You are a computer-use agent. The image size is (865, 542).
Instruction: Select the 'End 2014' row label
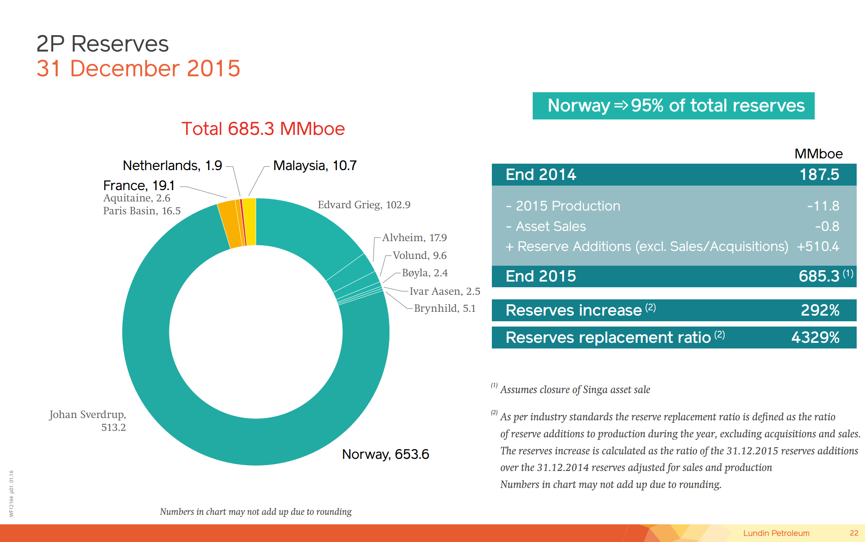coord(541,175)
